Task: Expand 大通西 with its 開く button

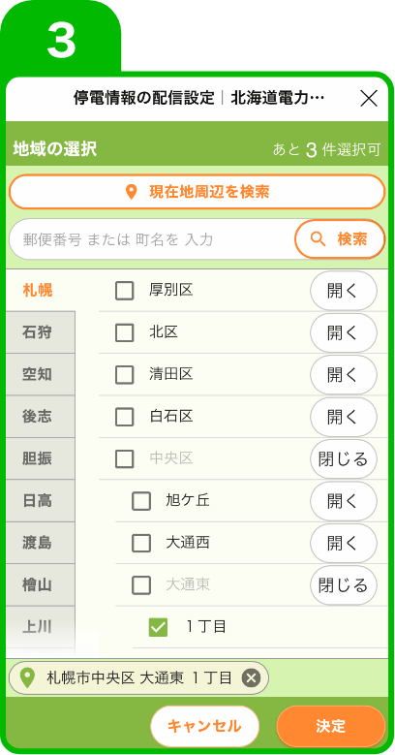Action: click(x=343, y=543)
